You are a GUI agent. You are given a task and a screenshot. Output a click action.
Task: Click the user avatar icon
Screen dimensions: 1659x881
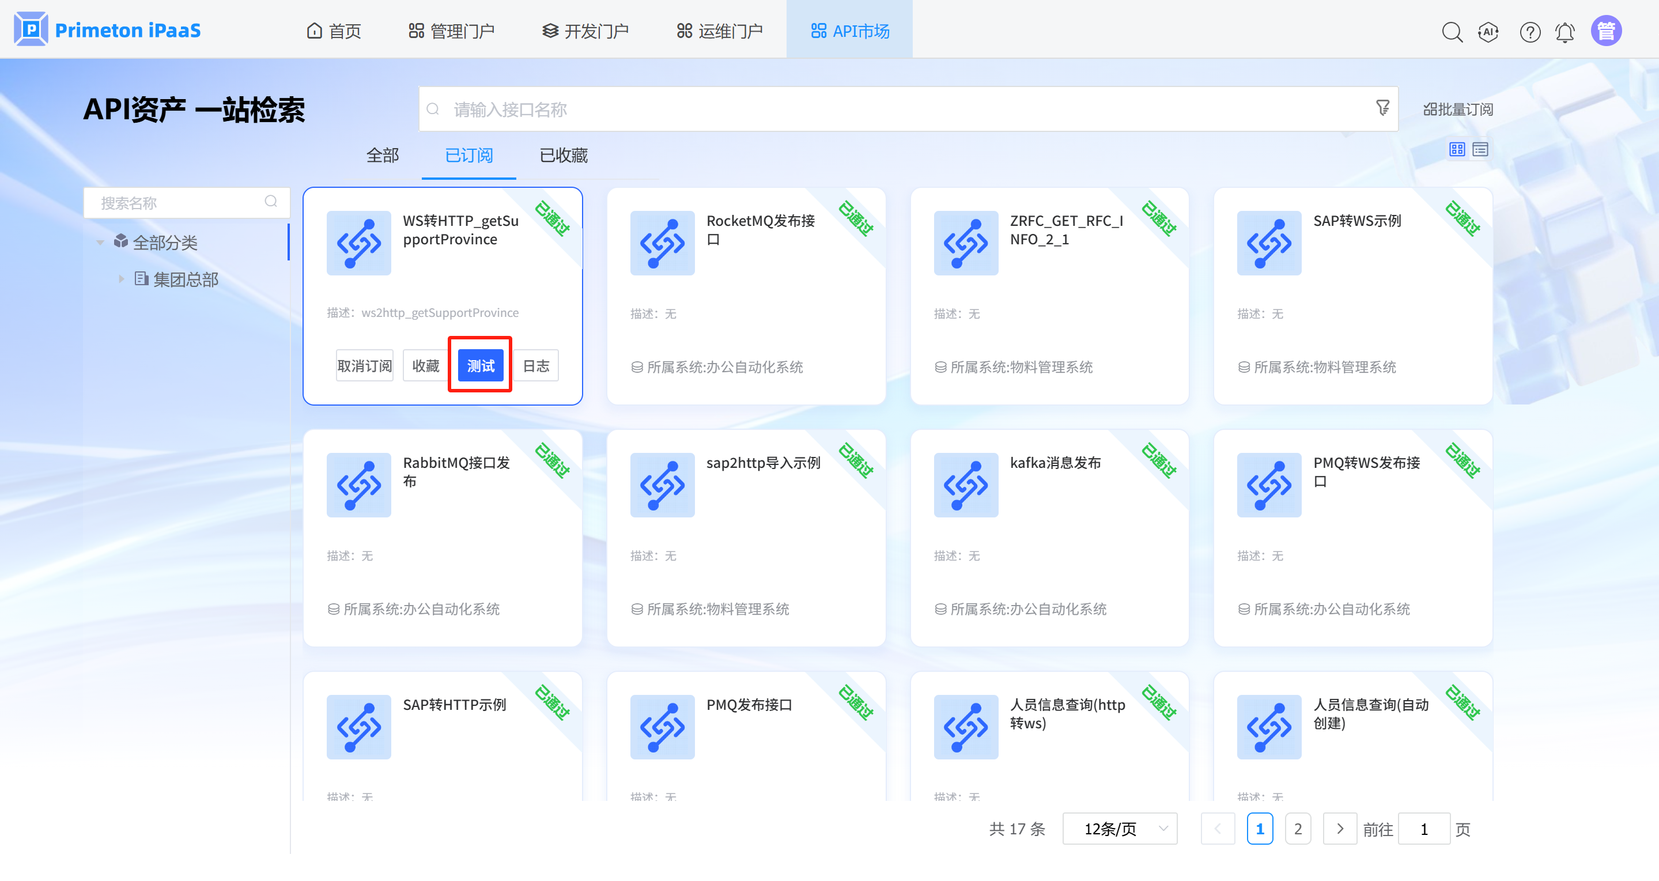point(1605,31)
